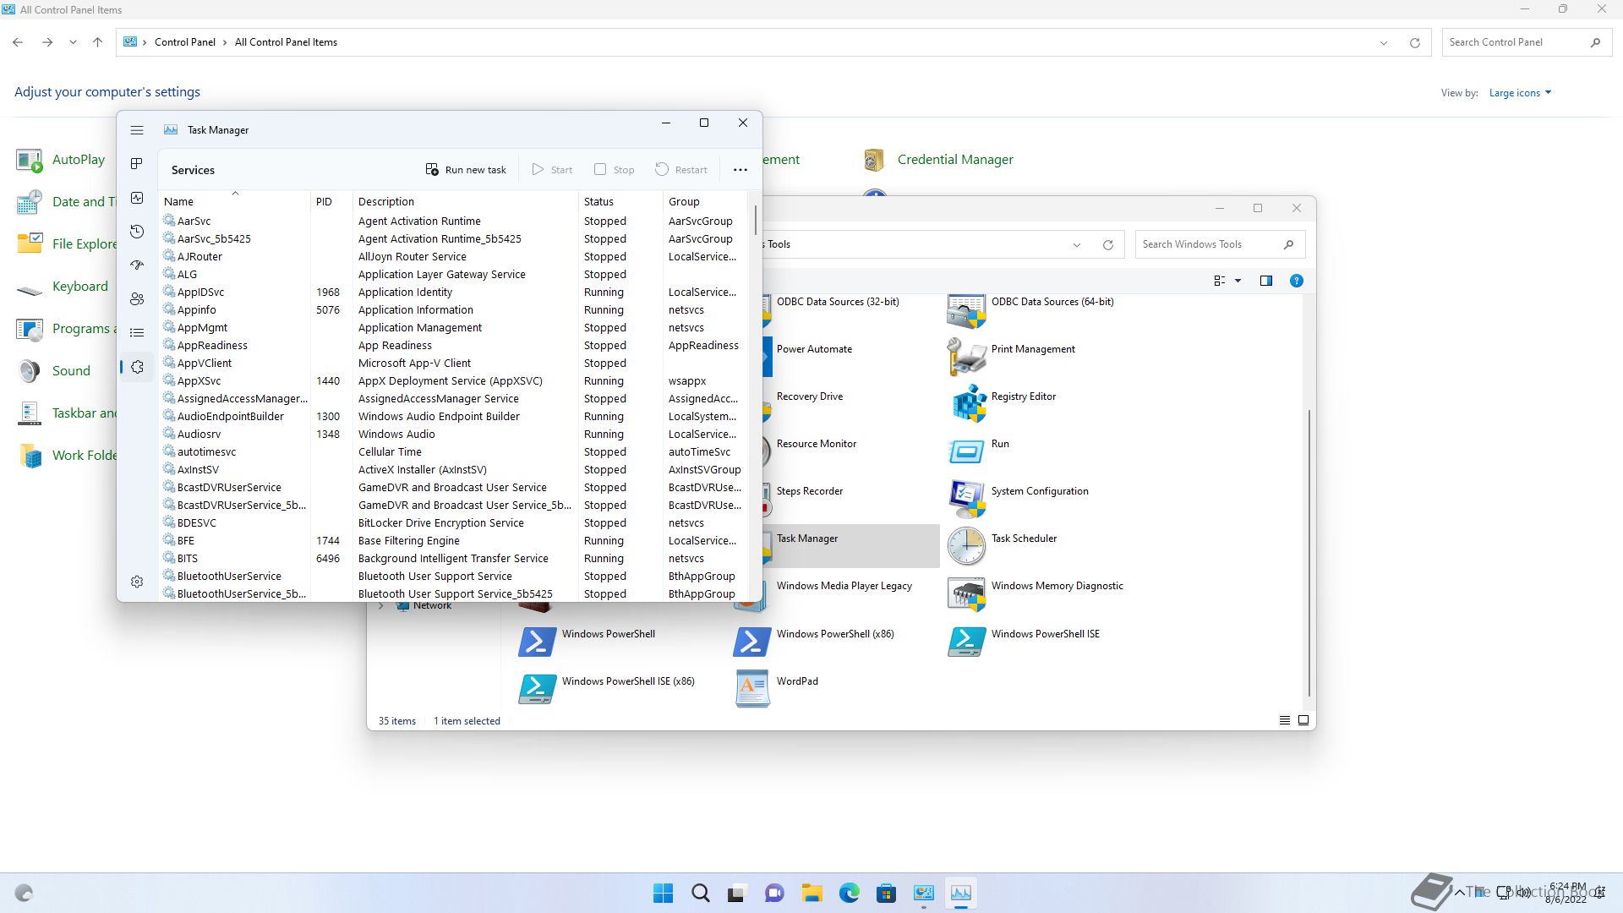
Task: Open Details page icon in sidebar
Action: pos(137,333)
